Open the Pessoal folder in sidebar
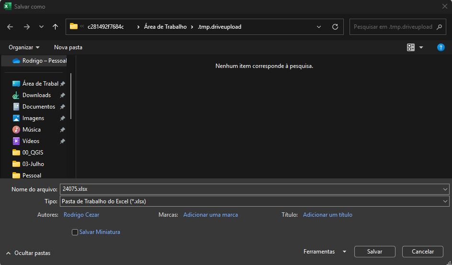Viewport: 452px width, 265px height. pyautogui.click(x=27, y=176)
